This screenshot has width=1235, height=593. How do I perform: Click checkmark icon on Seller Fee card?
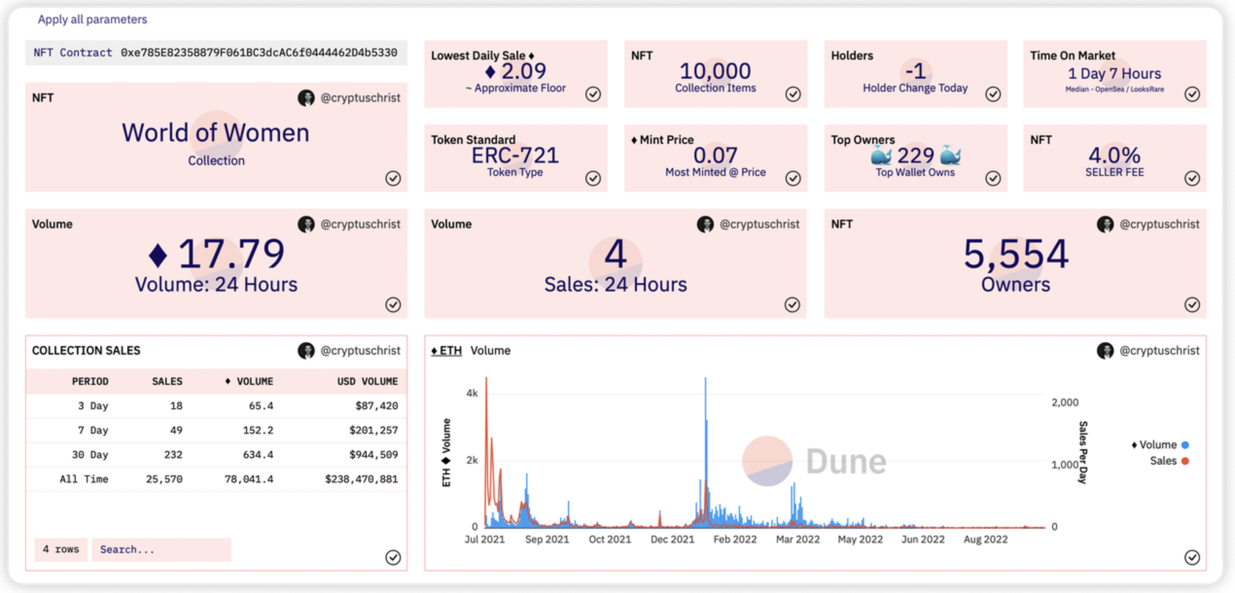(1192, 178)
